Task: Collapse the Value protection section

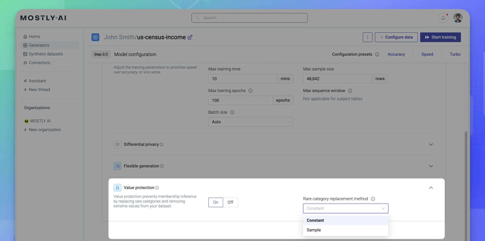Action: pyautogui.click(x=431, y=188)
